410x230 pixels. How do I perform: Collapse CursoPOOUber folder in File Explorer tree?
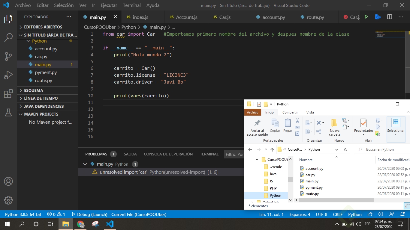tap(257, 160)
